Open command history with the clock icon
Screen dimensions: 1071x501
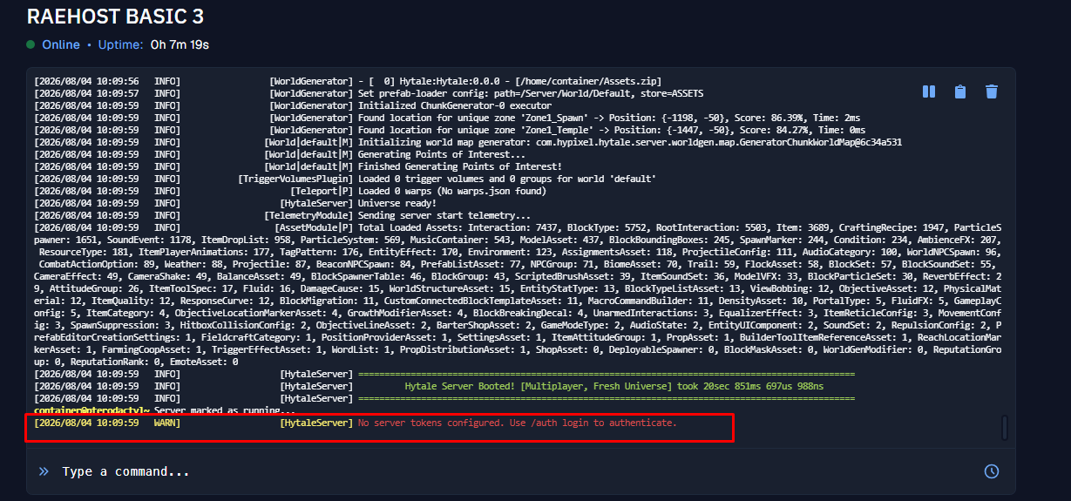[992, 471]
